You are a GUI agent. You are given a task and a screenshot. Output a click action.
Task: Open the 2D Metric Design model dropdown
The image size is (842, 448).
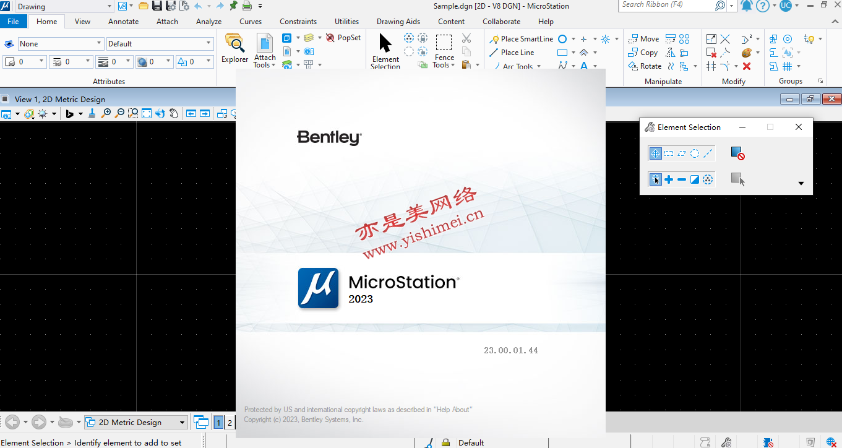coord(182,423)
